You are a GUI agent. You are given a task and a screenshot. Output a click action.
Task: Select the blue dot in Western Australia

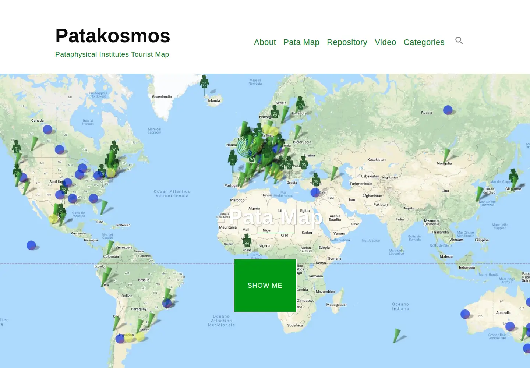point(465,314)
